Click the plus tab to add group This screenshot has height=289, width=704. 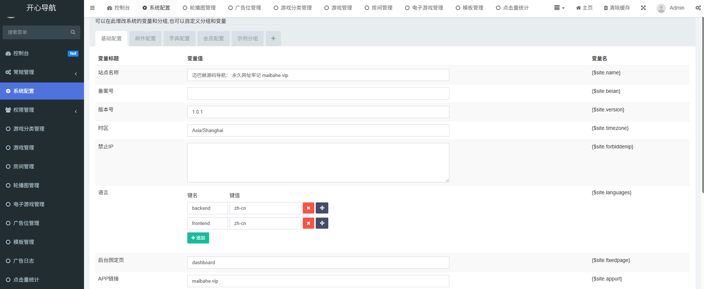pyautogui.click(x=273, y=38)
